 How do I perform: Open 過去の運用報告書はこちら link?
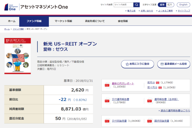point(175,111)
